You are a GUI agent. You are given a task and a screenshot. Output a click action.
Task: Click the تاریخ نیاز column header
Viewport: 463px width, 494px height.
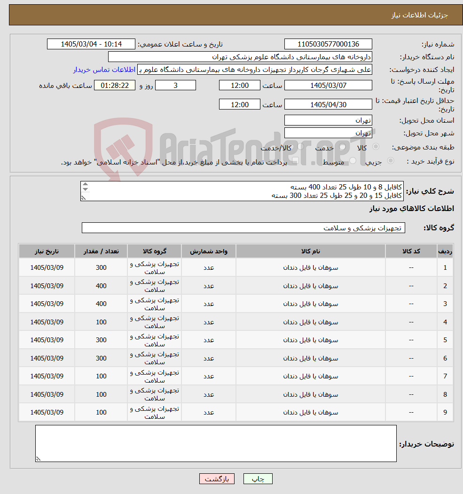(47, 251)
